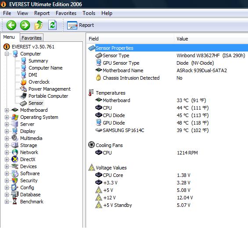The height and width of the screenshot is (228, 248).
Task: Open the Tools menu
Action: point(89,13)
